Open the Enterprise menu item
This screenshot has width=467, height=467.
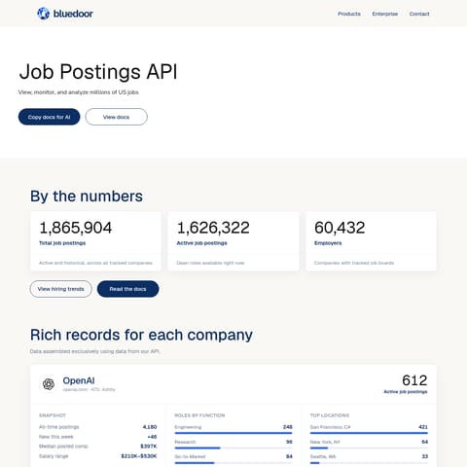click(x=385, y=14)
